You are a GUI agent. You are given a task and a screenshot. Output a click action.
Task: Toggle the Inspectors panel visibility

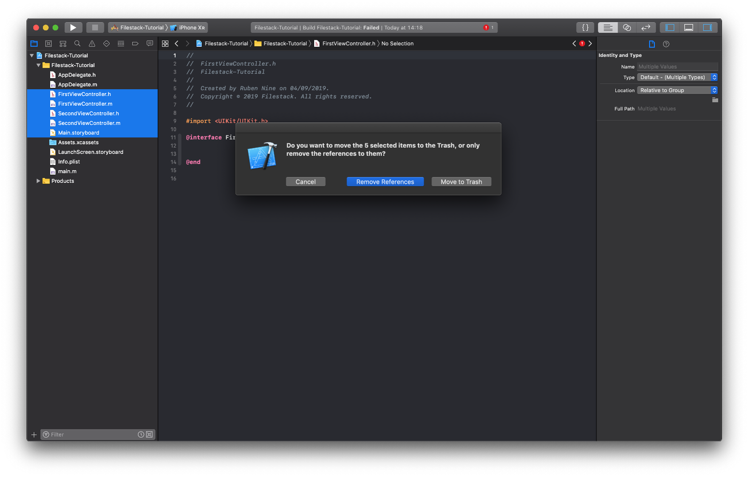pyautogui.click(x=707, y=27)
